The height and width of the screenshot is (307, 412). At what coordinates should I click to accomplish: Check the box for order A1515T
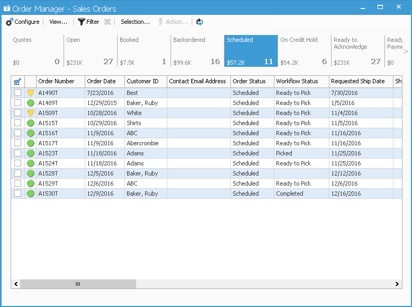[x=17, y=123]
